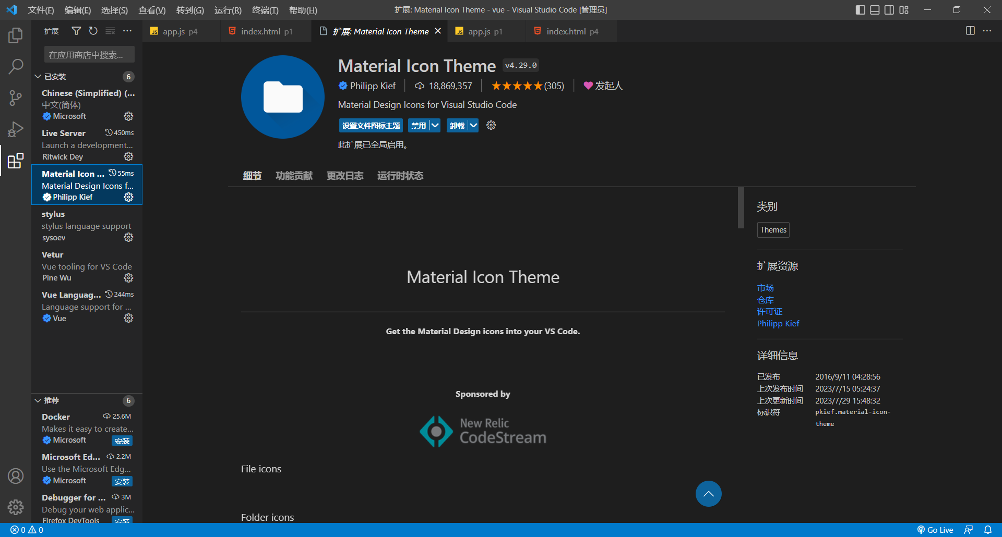The height and width of the screenshot is (537, 1002).
Task: Manage Vue Language Features gear
Action: pos(128,318)
